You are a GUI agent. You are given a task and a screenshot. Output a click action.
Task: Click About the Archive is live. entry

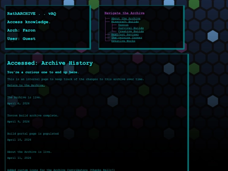[x=30, y=152]
